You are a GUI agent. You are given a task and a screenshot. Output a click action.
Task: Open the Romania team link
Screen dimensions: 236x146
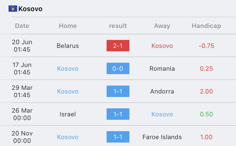click(x=162, y=69)
